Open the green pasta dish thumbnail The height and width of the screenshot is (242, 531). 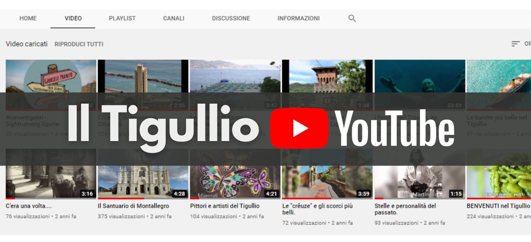(499, 174)
